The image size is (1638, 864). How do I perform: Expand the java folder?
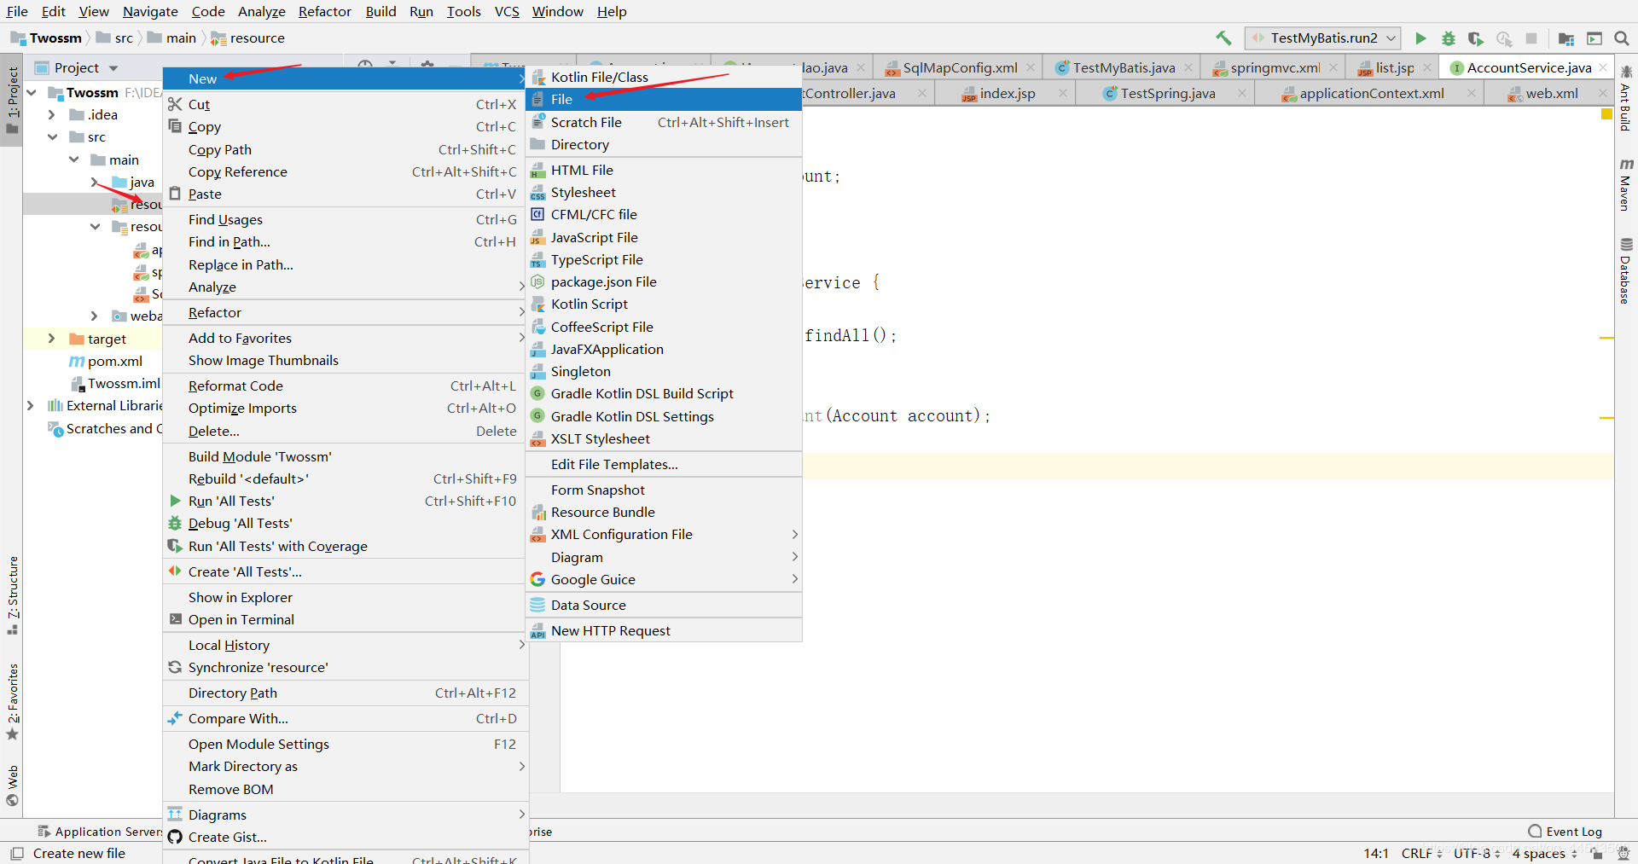point(95,182)
